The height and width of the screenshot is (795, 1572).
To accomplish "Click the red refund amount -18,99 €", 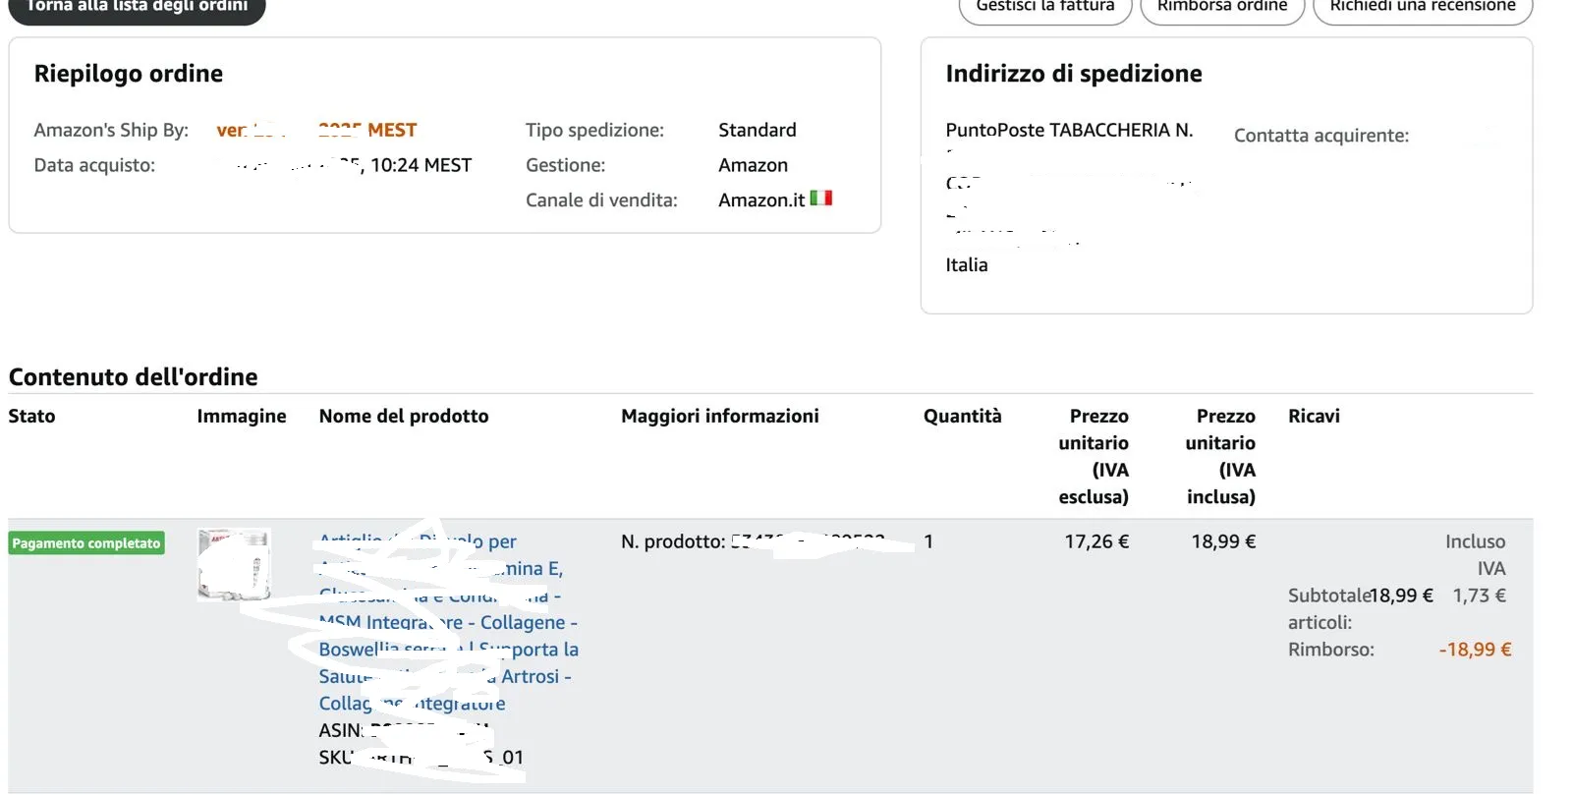I will coord(1475,650).
